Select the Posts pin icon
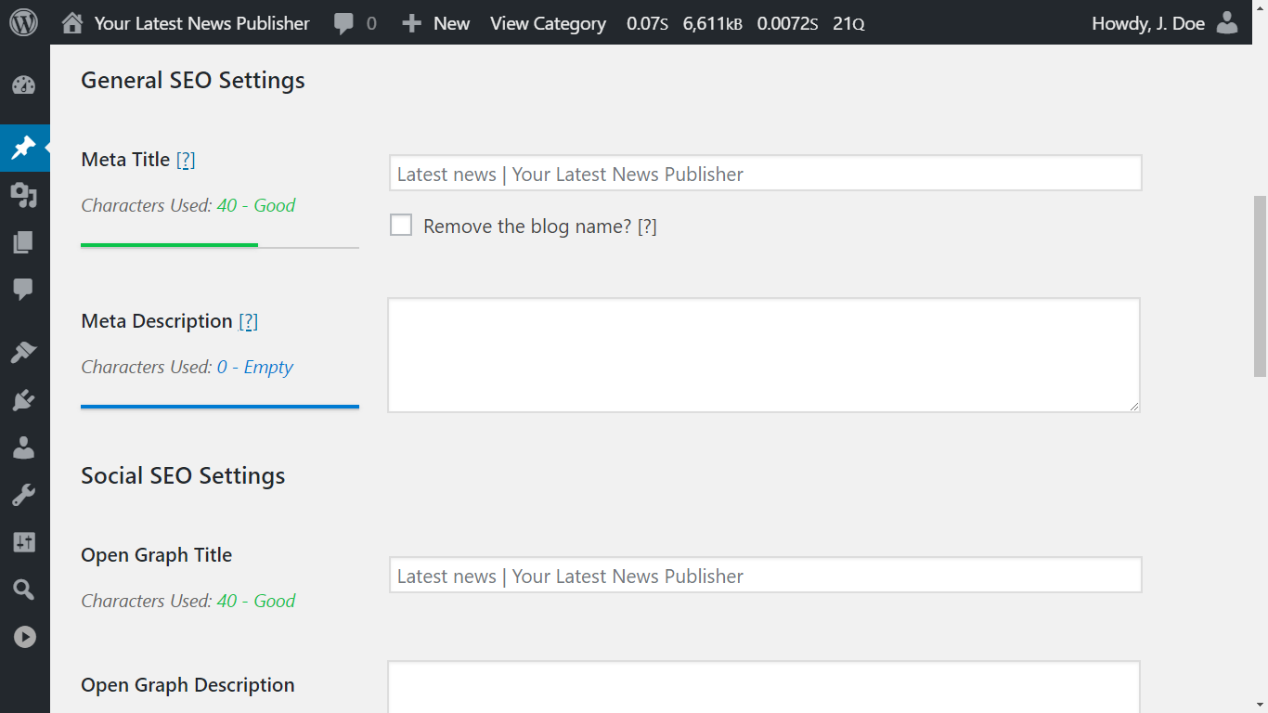The image size is (1268, 713). (x=25, y=148)
